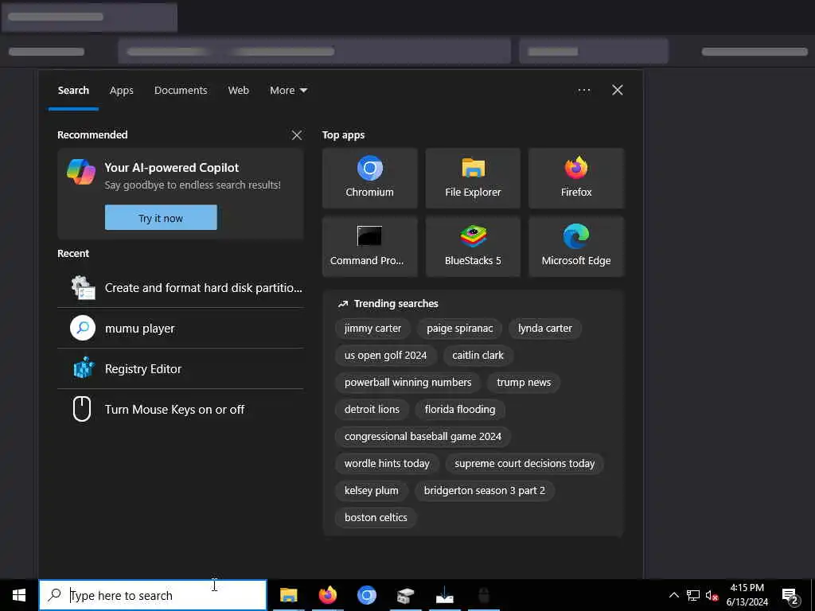The image size is (815, 611).
Task: Search trending detroit lions
Action: click(x=372, y=410)
